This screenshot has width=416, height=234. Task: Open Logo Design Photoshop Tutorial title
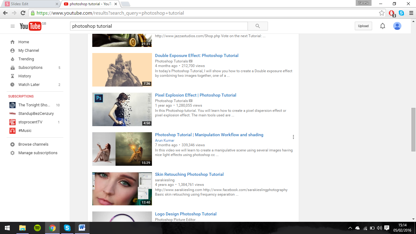click(186, 214)
